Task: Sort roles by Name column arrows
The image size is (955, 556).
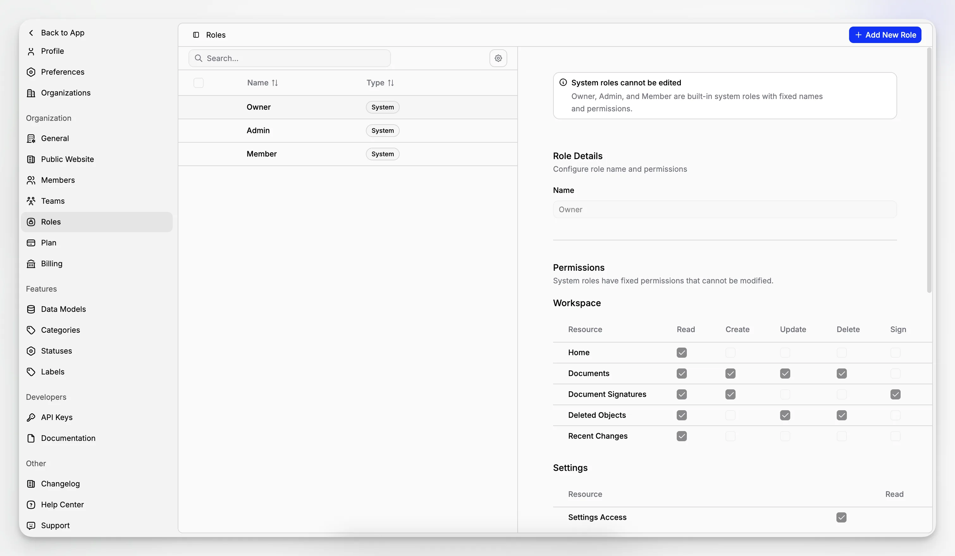Action: click(275, 83)
